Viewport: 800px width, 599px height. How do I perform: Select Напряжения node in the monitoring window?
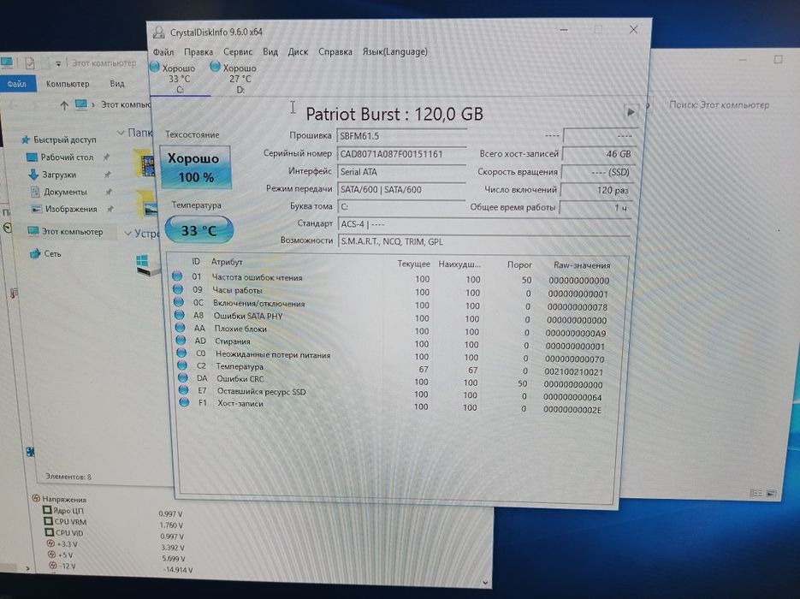tap(59, 499)
